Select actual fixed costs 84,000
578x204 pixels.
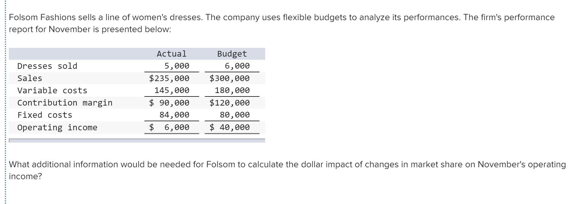[x=174, y=115]
